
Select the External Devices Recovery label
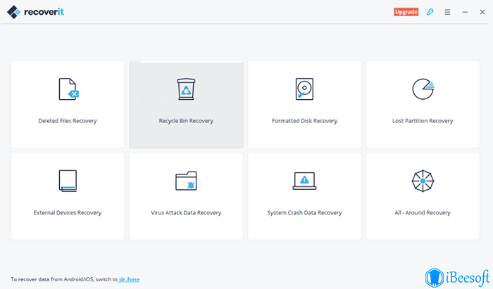(68, 213)
